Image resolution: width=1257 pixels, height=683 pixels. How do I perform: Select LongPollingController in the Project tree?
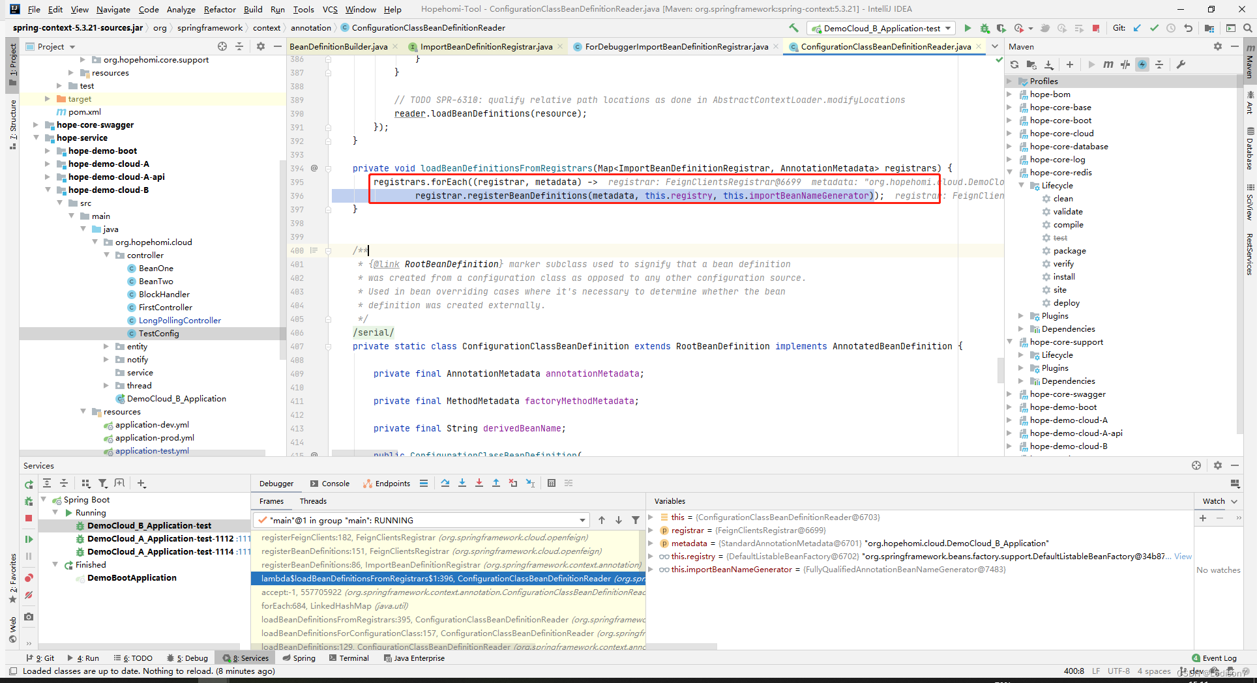(x=179, y=321)
